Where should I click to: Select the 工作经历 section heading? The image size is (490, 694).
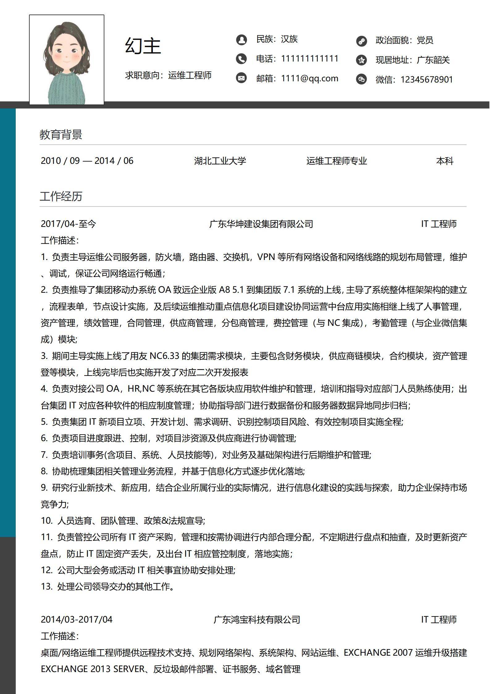coord(61,197)
